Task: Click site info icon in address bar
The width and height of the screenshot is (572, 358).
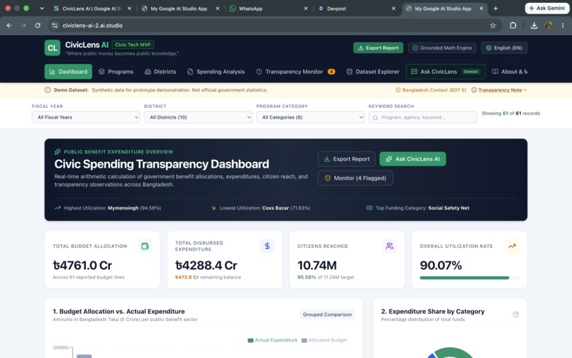Action: point(55,25)
